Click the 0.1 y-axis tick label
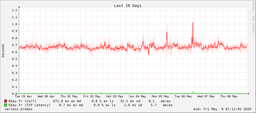256x113 pixels. click(15, 87)
